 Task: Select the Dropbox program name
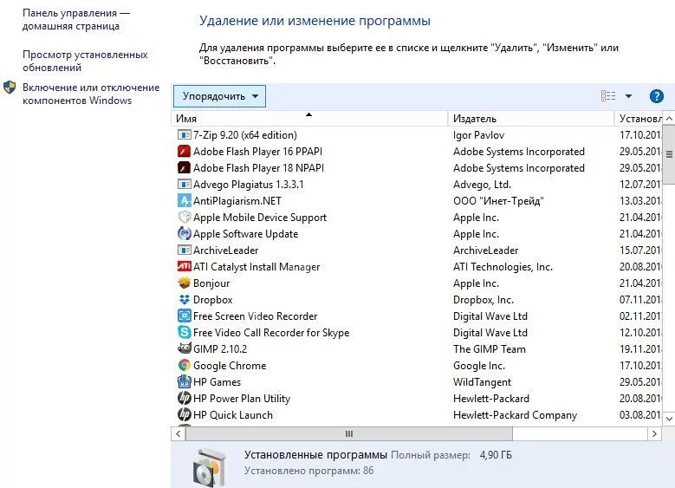212,299
